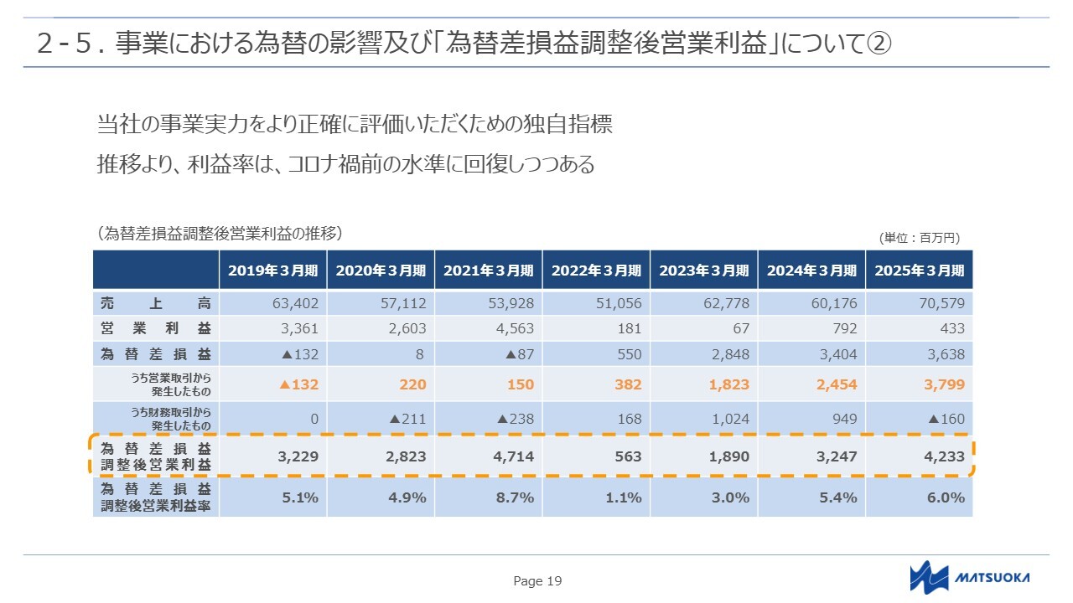Select the 2019年3月期 column header

tap(273, 271)
